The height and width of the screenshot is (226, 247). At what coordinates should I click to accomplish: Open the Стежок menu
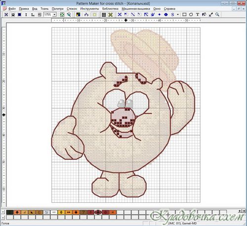72,9
